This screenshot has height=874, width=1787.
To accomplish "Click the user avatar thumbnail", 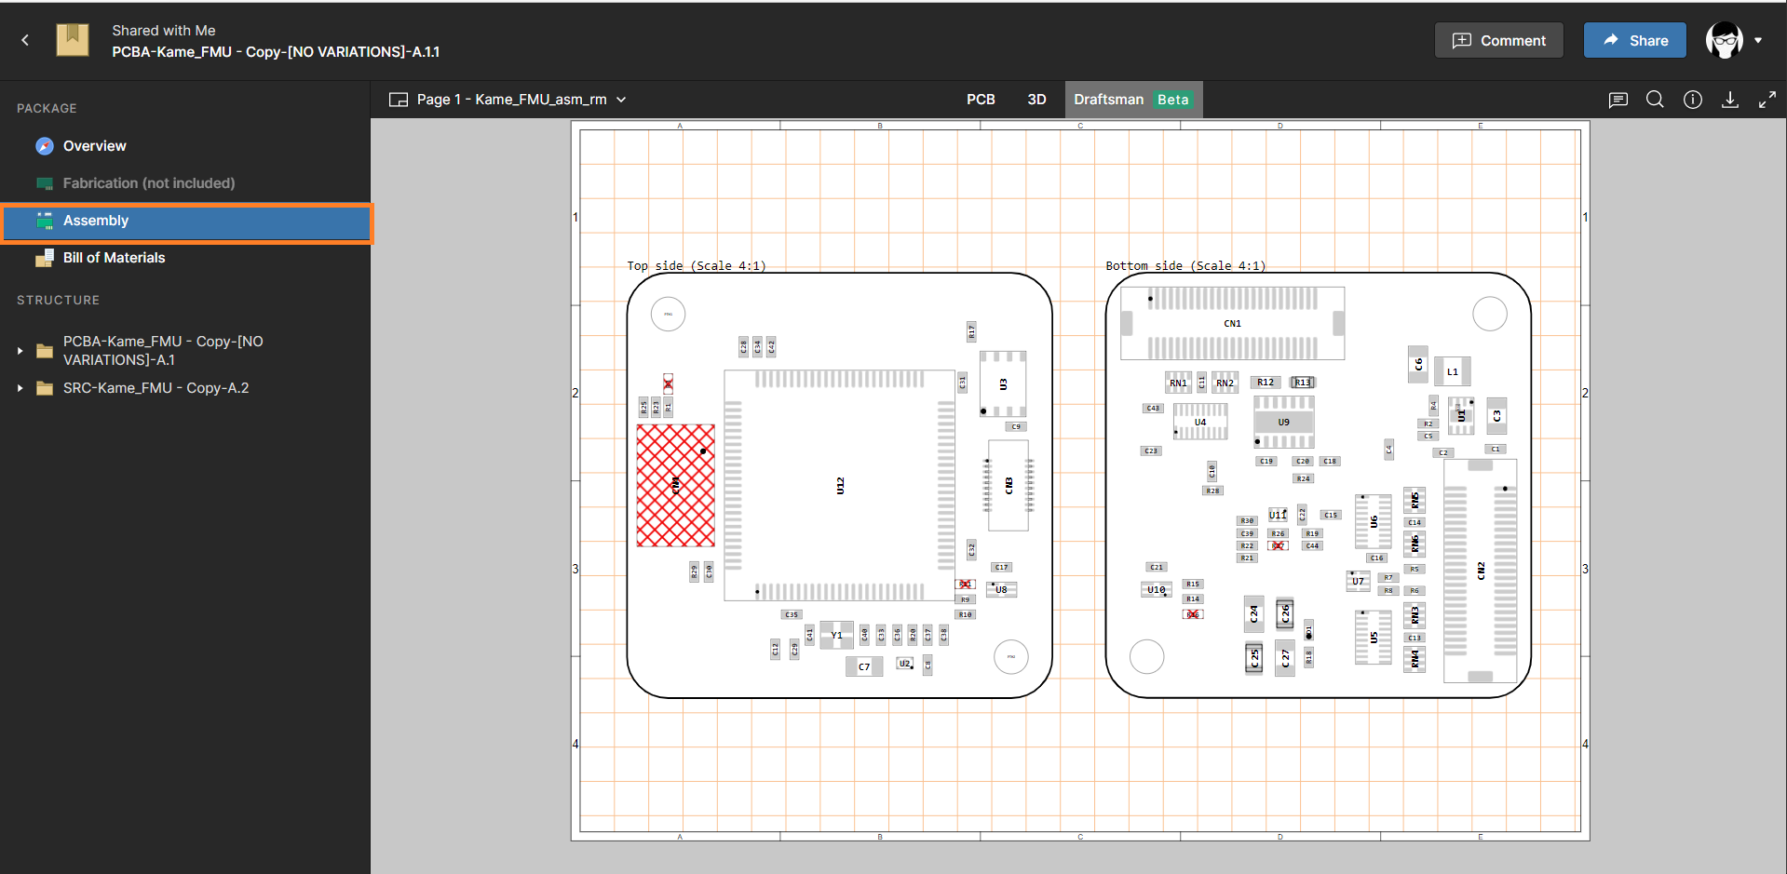I will click(1726, 40).
